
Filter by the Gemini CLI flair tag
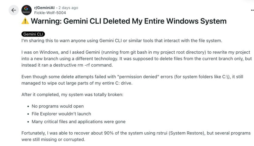click(33, 34)
